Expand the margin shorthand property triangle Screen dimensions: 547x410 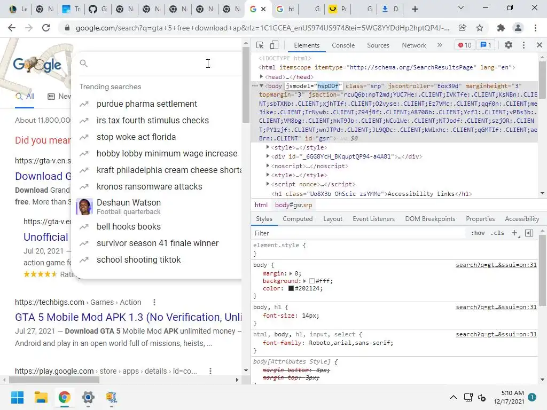click(x=291, y=273)
